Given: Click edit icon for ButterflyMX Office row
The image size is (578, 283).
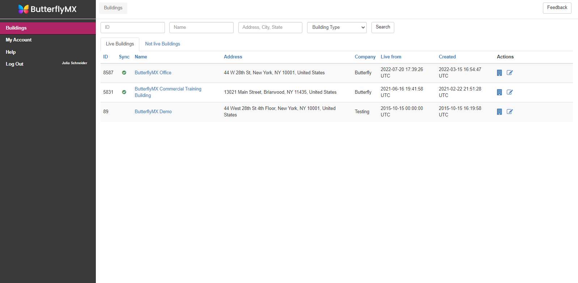Looking at the screenshot, I should 510,73.
